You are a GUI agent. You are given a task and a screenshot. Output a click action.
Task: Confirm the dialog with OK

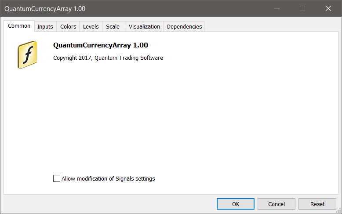[x=236, y=204]
